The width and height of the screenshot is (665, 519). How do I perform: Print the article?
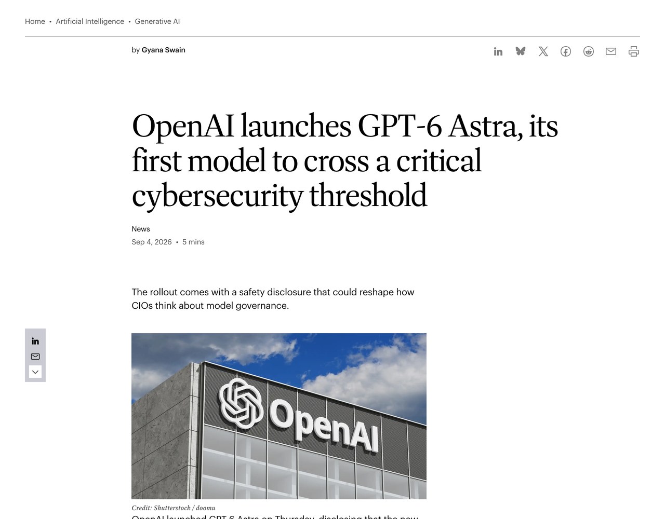[x=634, y=51]
